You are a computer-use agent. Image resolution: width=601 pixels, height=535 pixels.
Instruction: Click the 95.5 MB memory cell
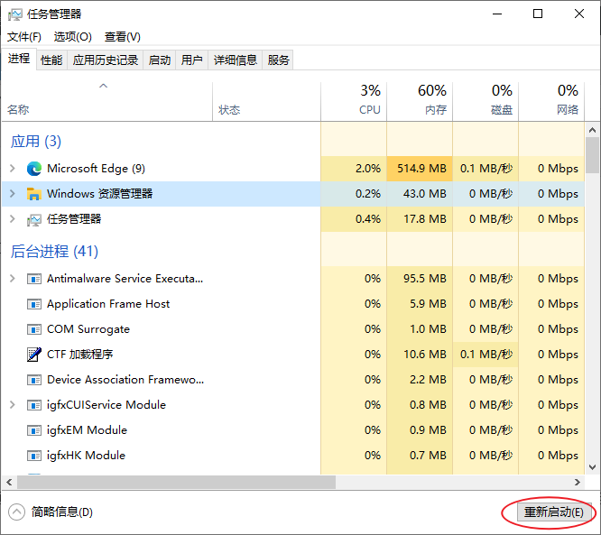[420, 279]
